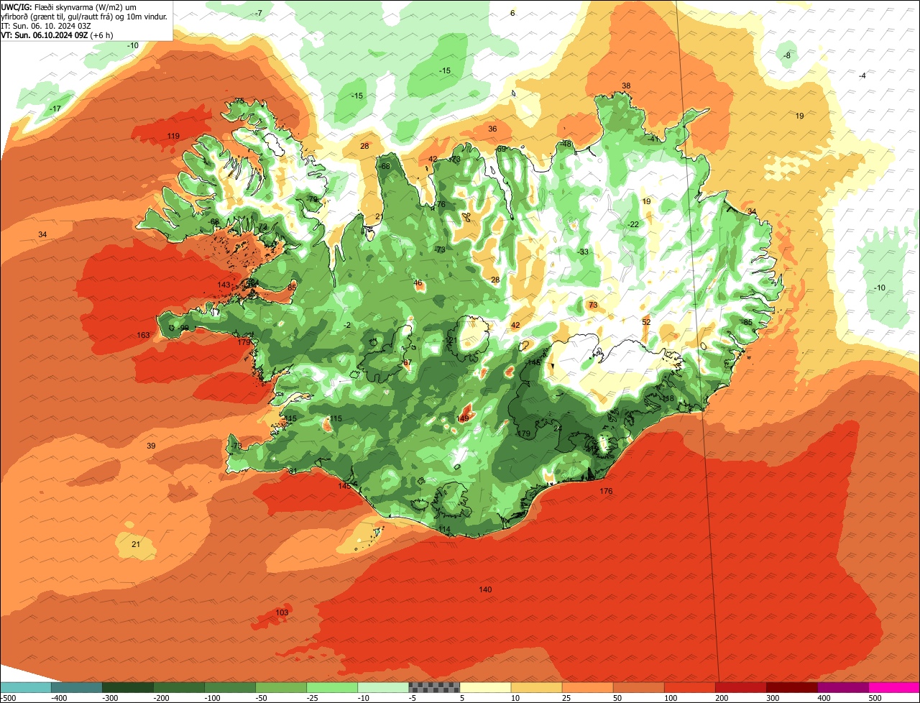Select the pale yellow legend swatch above 5
This screenshot has height=703, width=920.
[485, 687]
